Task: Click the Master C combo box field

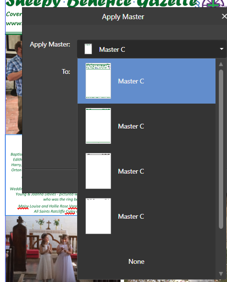Action: coord(152,49)
